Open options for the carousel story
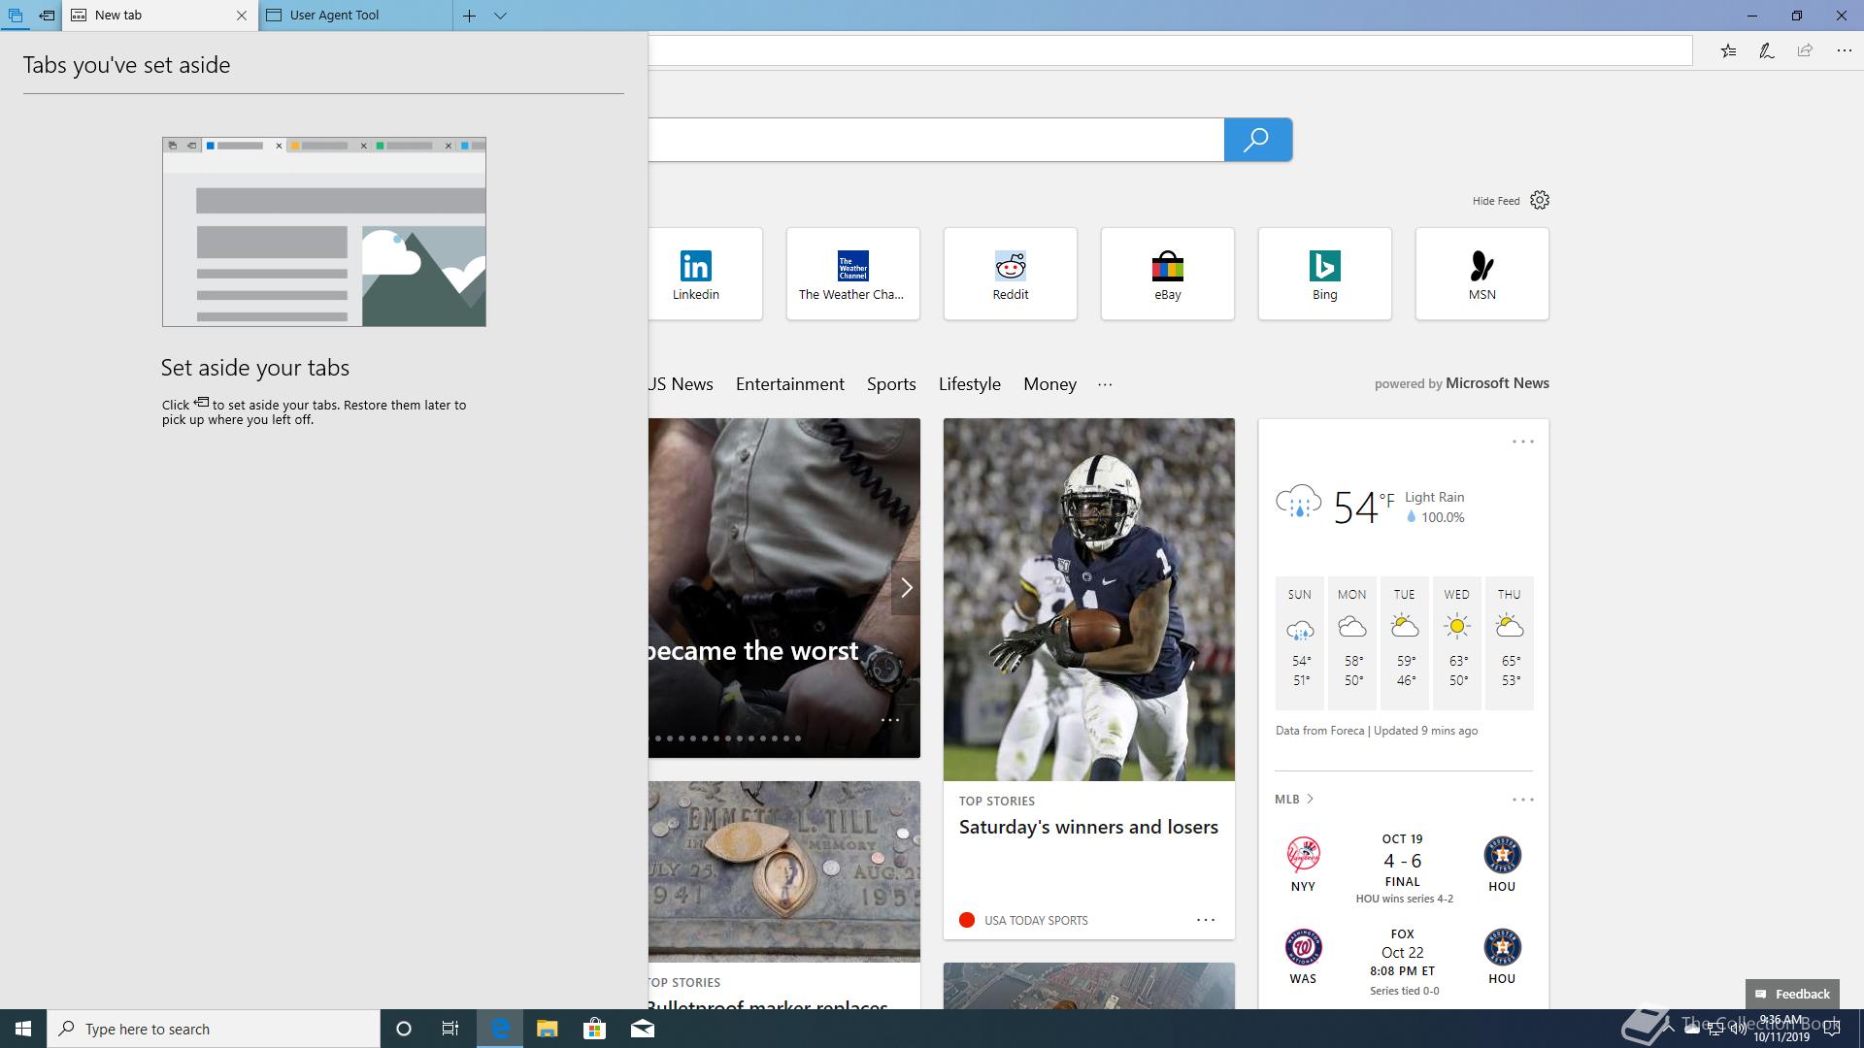The image size is (1864, 1048). [889, 720]
